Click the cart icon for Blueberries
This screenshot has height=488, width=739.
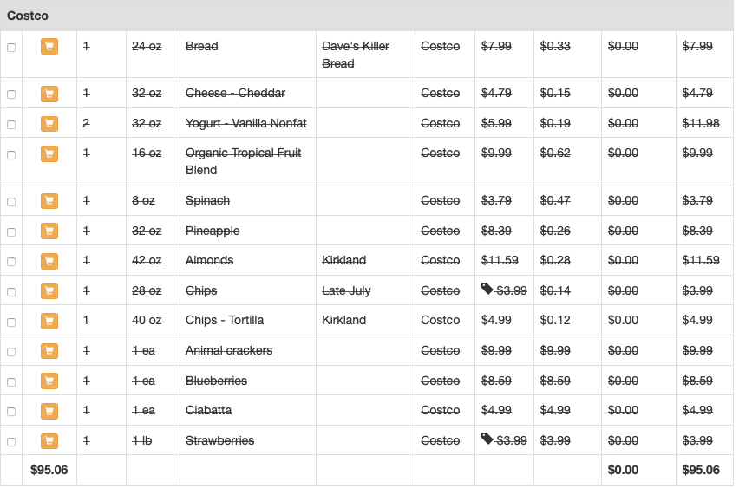pyautogui.click(x=49, y=381)
